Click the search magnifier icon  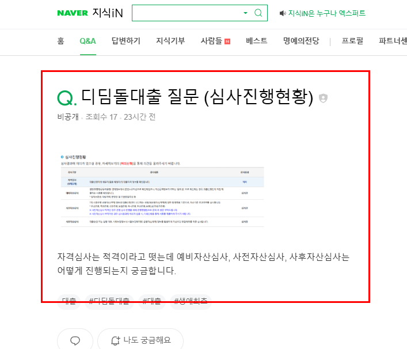pos(258,13)
